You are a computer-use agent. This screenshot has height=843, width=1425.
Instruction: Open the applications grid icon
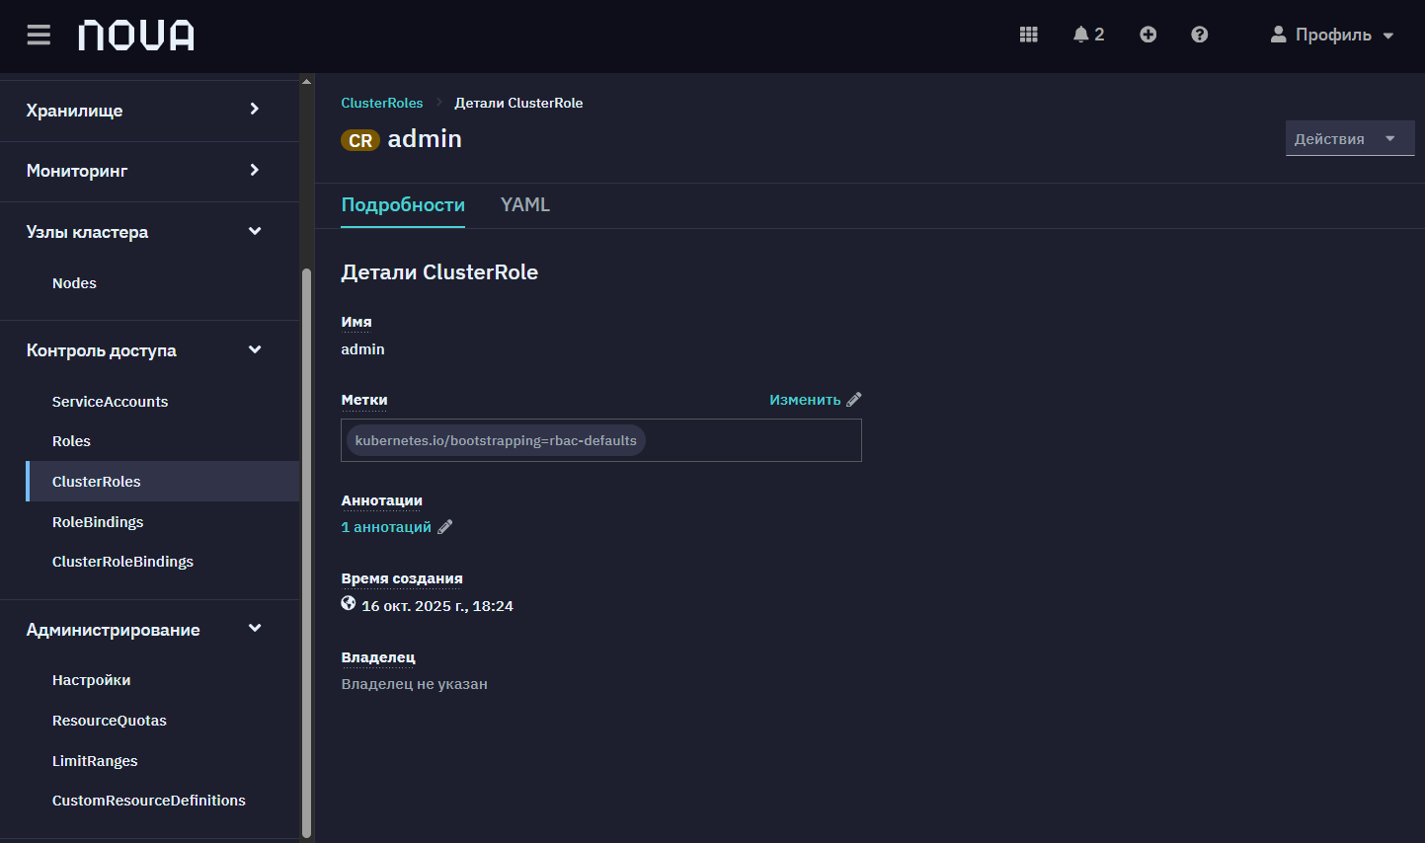coord(1029,35)
